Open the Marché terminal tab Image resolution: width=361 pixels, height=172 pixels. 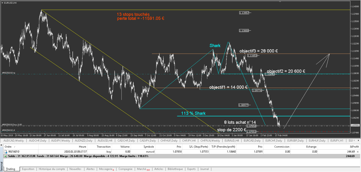143,169
